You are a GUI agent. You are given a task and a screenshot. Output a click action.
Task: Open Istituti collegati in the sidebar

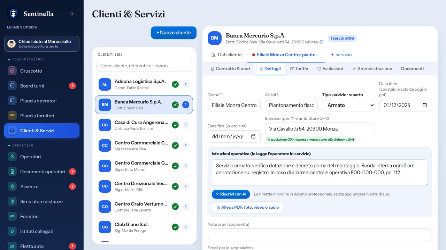click(x=42, y=231)
